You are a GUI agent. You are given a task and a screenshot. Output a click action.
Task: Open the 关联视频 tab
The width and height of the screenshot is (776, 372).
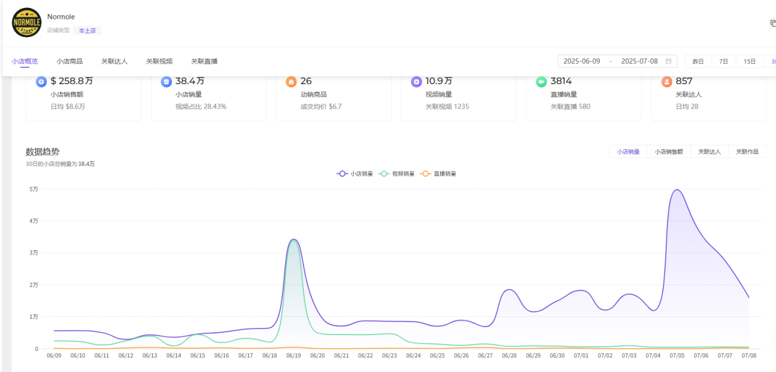[x=159, y=61]
